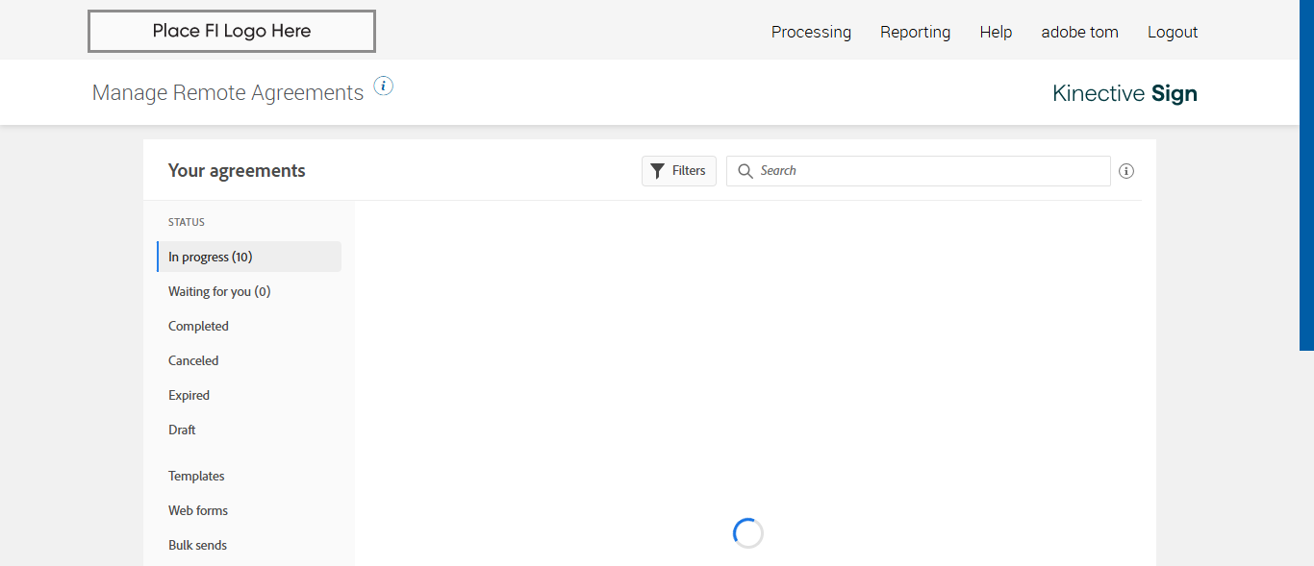
Task: Open the Processing menu
Action: 811,32
